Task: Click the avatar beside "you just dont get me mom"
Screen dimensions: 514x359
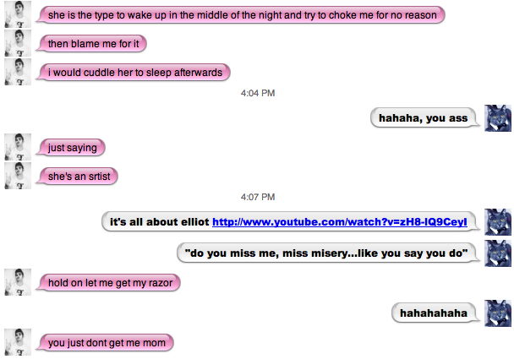Action: 18,342
